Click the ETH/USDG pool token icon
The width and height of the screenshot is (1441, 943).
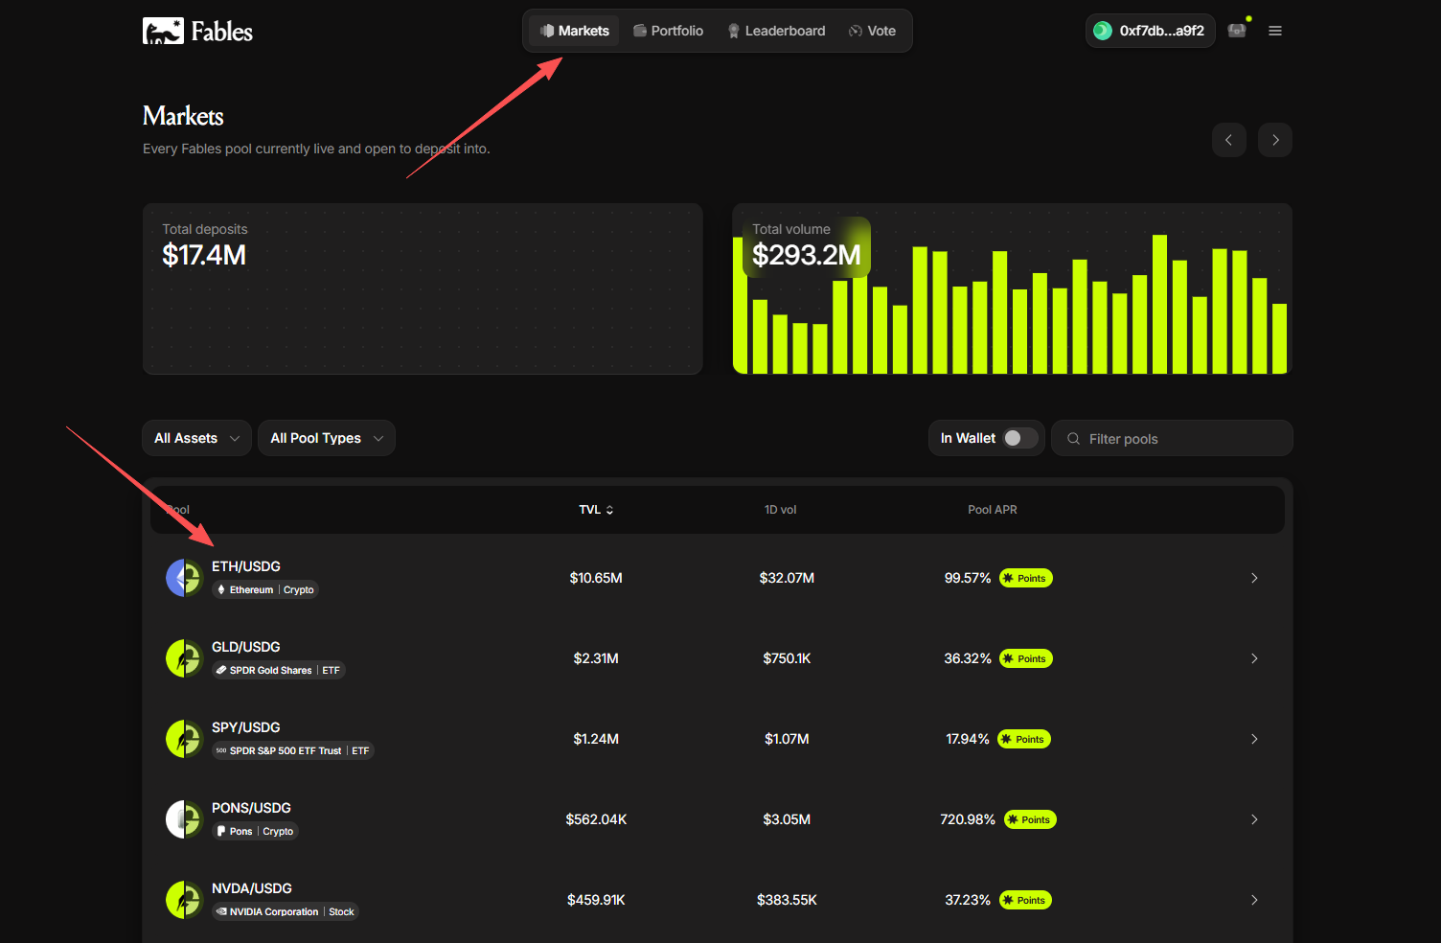coord(185,578)
